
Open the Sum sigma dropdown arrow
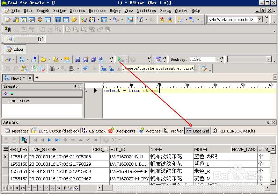(120, 140)
